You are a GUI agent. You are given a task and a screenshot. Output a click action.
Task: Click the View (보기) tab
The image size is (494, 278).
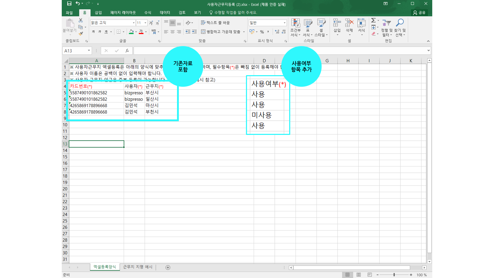click(197, 13)
